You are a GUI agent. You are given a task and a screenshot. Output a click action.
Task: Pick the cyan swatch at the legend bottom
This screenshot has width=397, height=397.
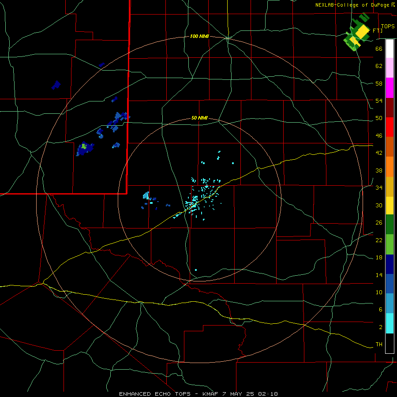coord(390,323)
